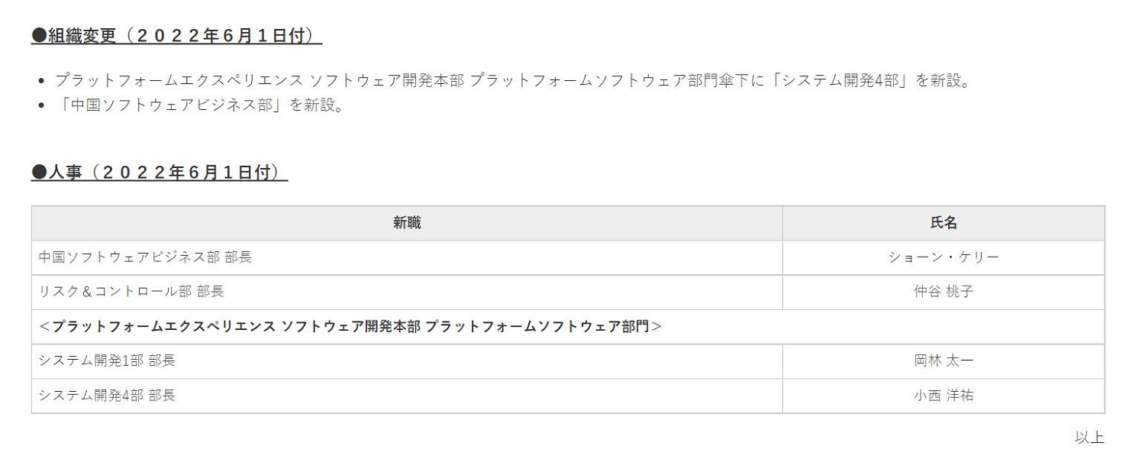Click the 新職 table column header

click(x=407, y=223)
